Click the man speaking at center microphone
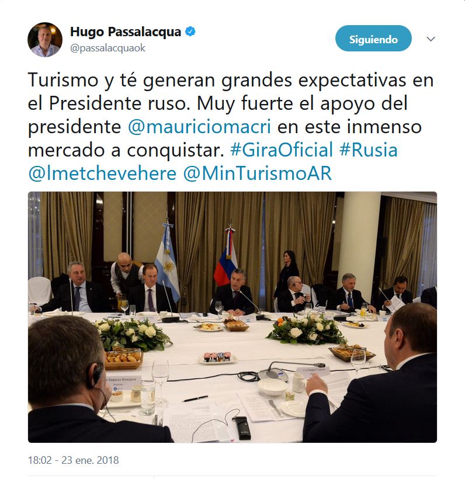465x479 pixels. click(232, 291)
